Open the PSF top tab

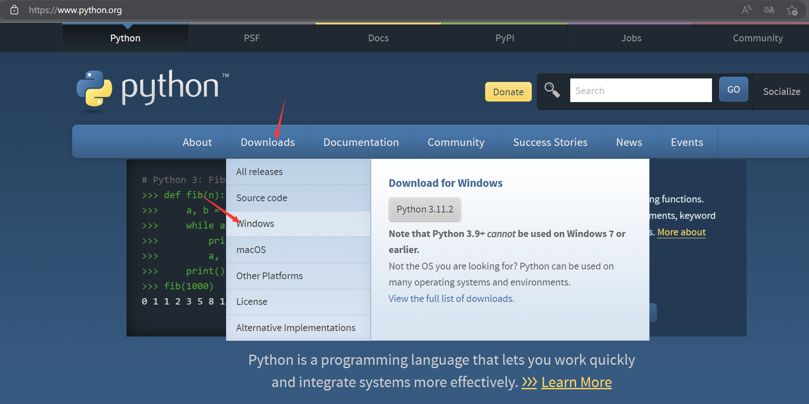[252, 38]
